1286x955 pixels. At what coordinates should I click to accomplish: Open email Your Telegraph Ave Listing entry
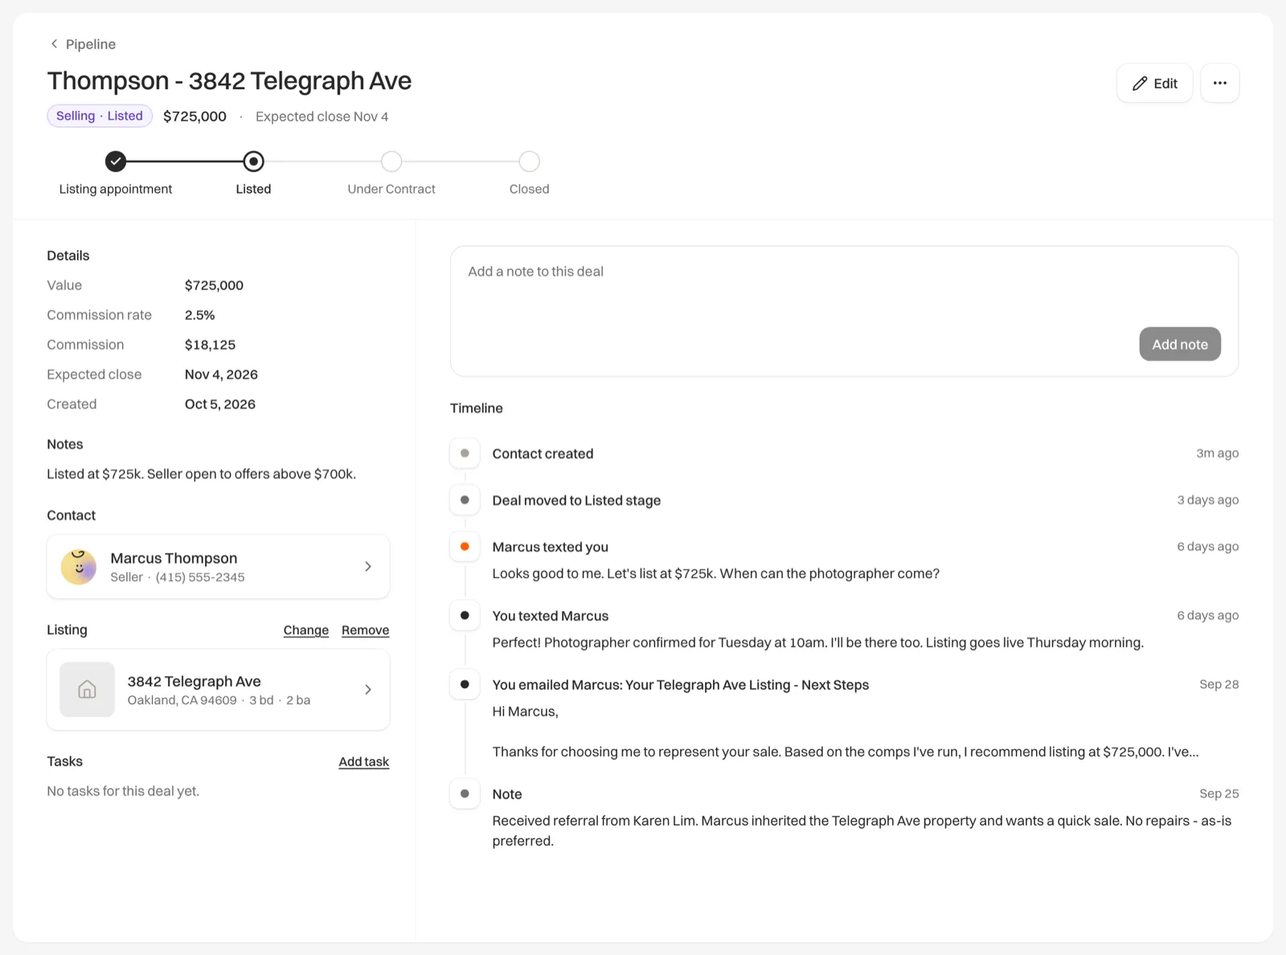point(680,685)
